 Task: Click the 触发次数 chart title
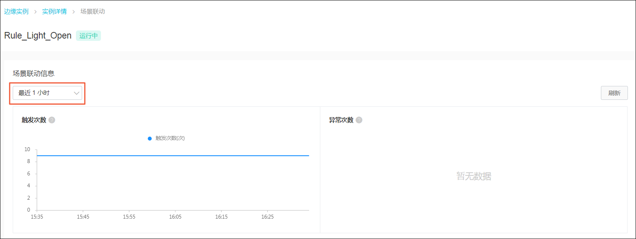tap(34, 120)
